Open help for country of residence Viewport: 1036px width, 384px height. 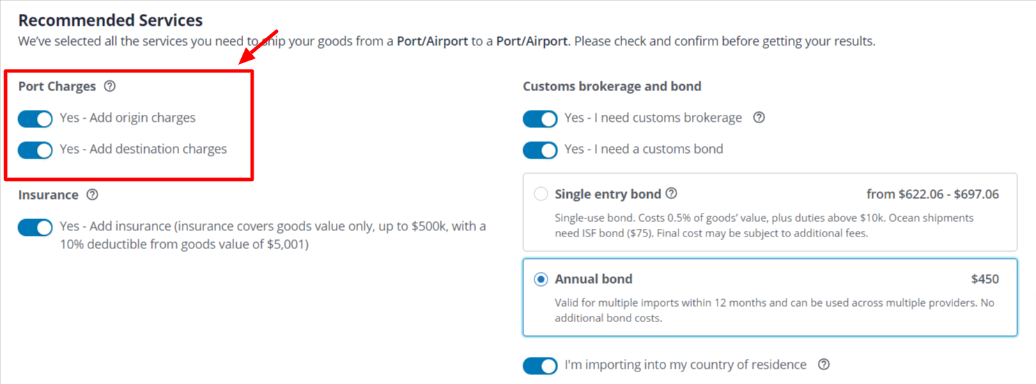click(x=824, y=365)
